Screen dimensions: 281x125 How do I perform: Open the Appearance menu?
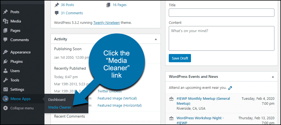pos(20,52)
